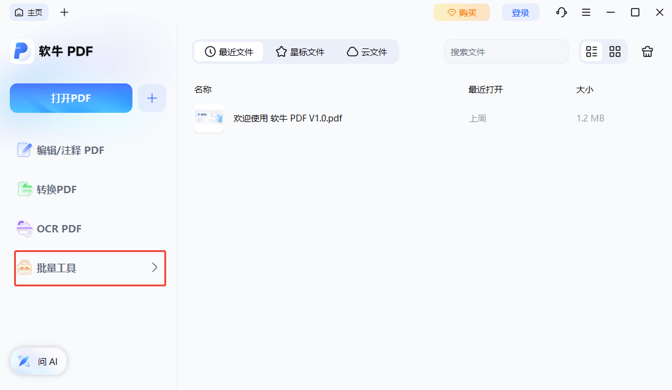Screen dimensions: 672x390
Task: Click the plus button beside 打开PDF
Action: coord(151,98)
